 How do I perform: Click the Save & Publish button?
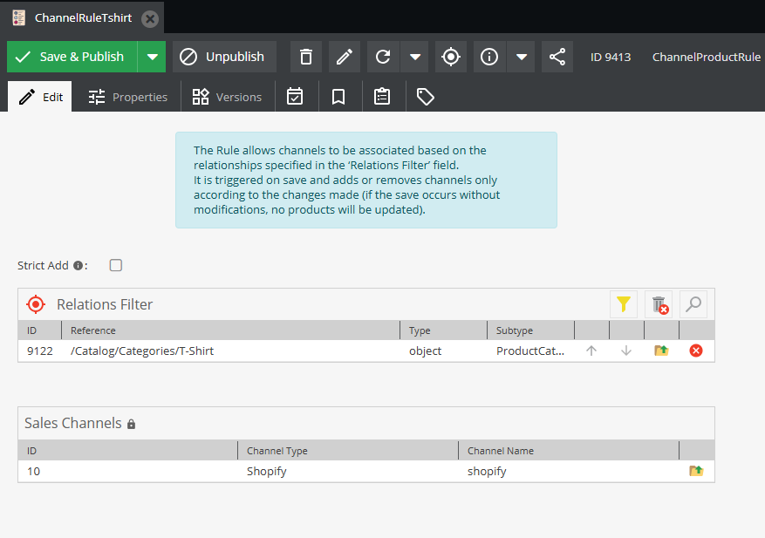(72, 57)
